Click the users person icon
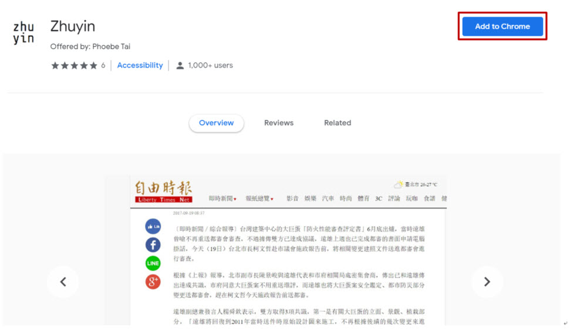 pyautogui.click(x=180, y=65)
